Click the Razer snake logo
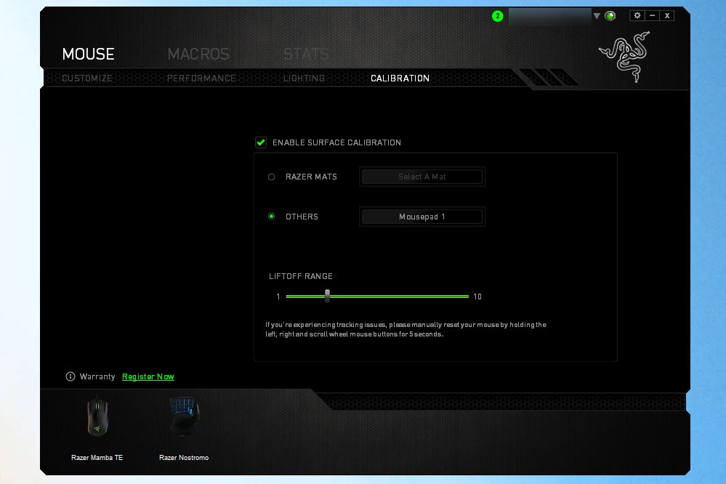This screenshot has width=726, height=484. click(626, 57)
